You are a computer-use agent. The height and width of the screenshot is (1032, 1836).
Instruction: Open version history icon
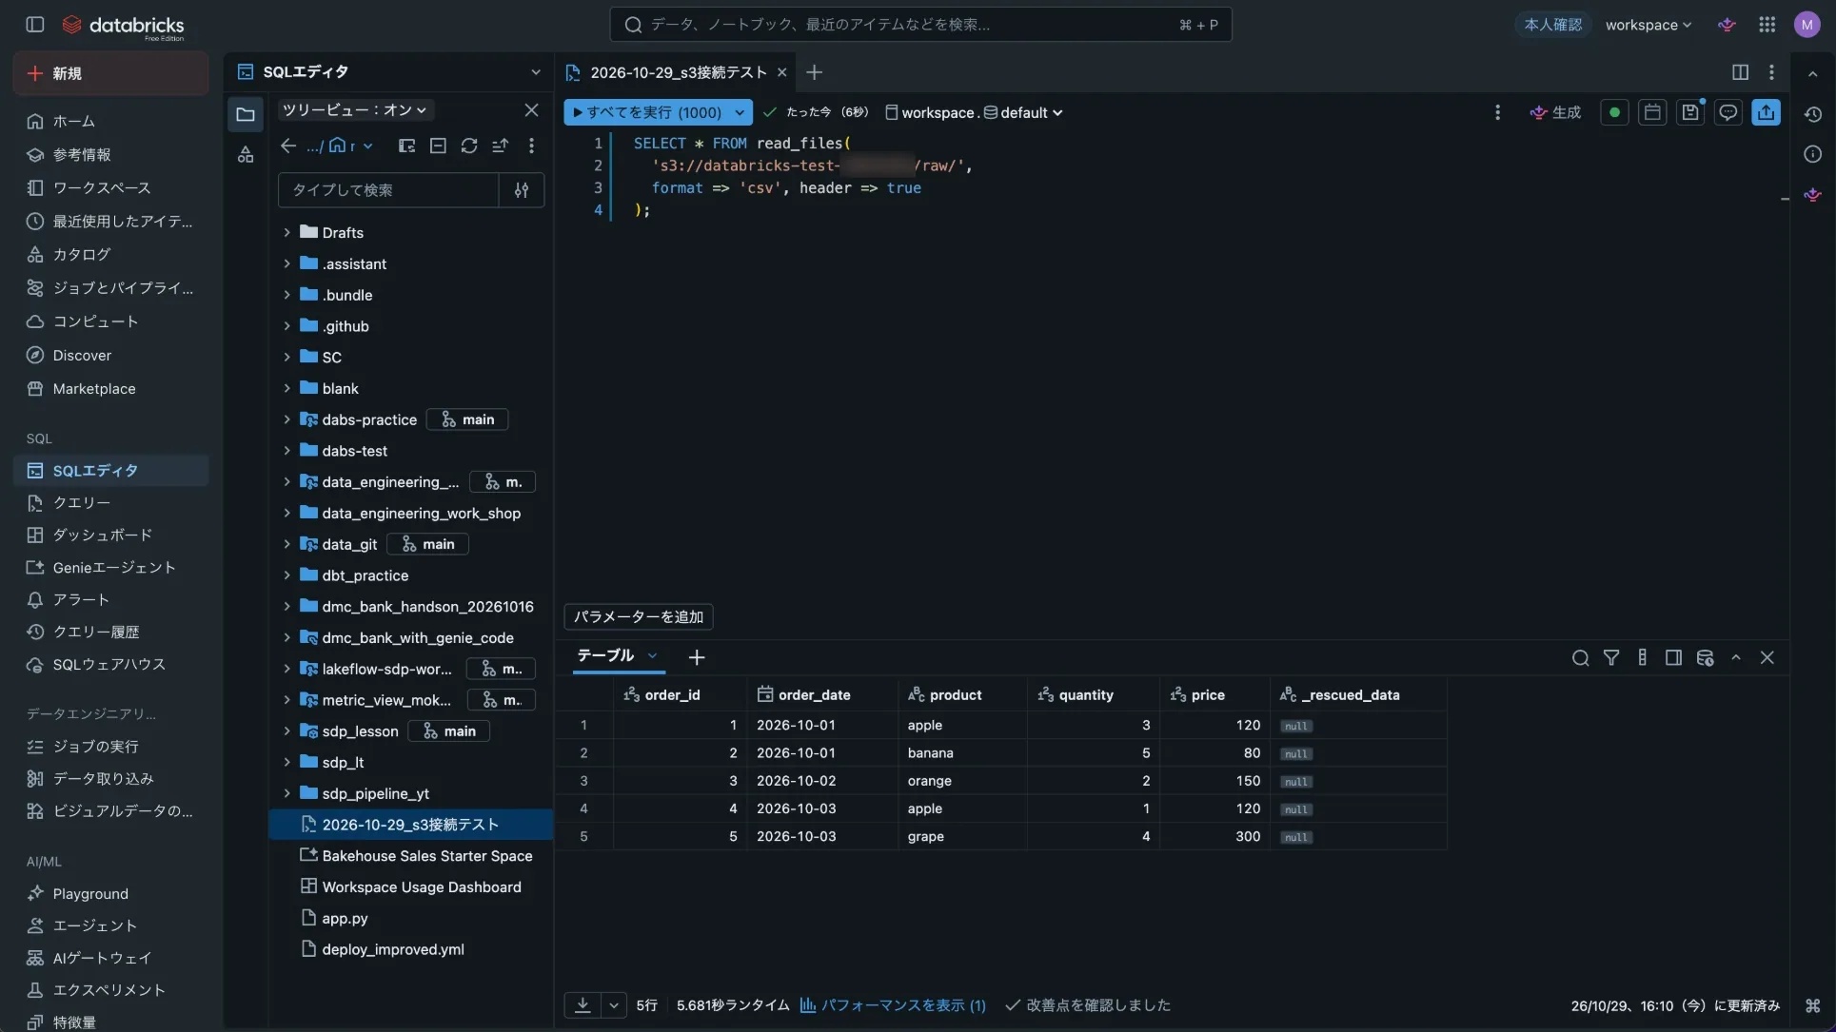[1813, 114]
